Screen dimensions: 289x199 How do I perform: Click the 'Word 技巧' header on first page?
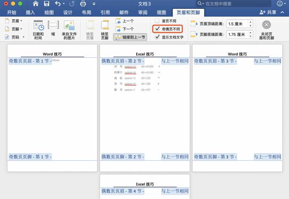[52, 54]
